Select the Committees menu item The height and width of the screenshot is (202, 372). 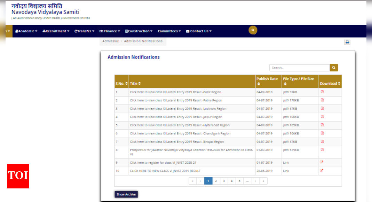(169, 31)
